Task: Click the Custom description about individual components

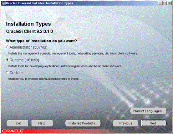Action: pyautogui.click(x=44, y=79)
